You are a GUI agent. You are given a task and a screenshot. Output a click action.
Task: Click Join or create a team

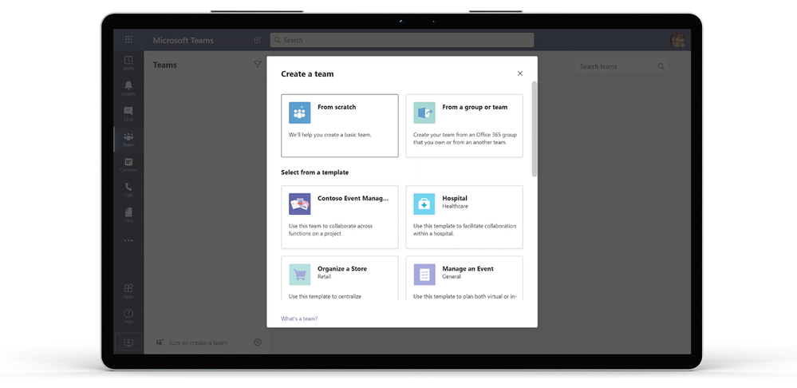pos(198,342)
